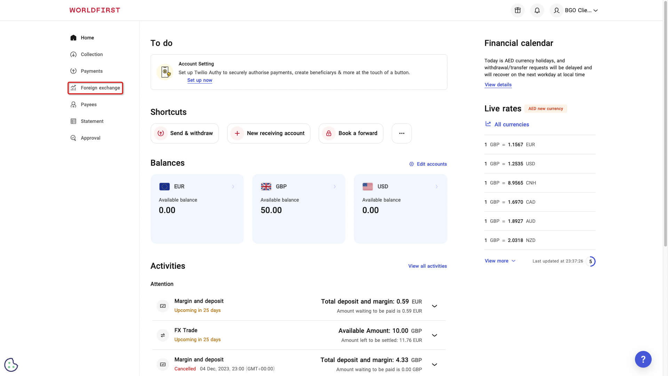Image resolution: width=668 pixels, height=376 pixels.
Task: Click the more shortcuts ellipsis button
Action: (401, 133)
